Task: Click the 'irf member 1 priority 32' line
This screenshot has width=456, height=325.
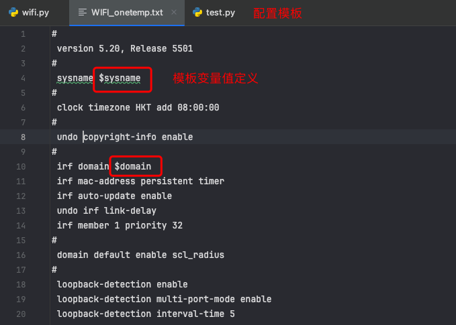Action: (120, 225)
